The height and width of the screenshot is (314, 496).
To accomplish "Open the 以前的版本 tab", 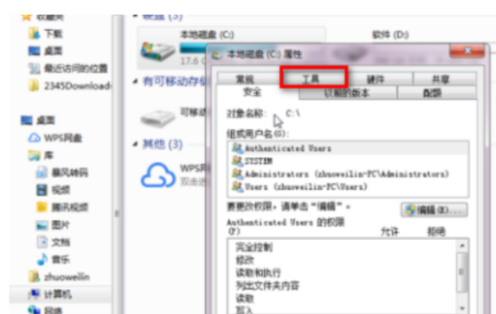I will [348, 93].
